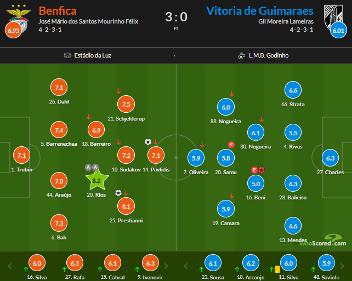Show next Vitoria substitutes with right arrow
Image resolution: width=352 pixels, height=281 pixels.
(x=342, y=266)
